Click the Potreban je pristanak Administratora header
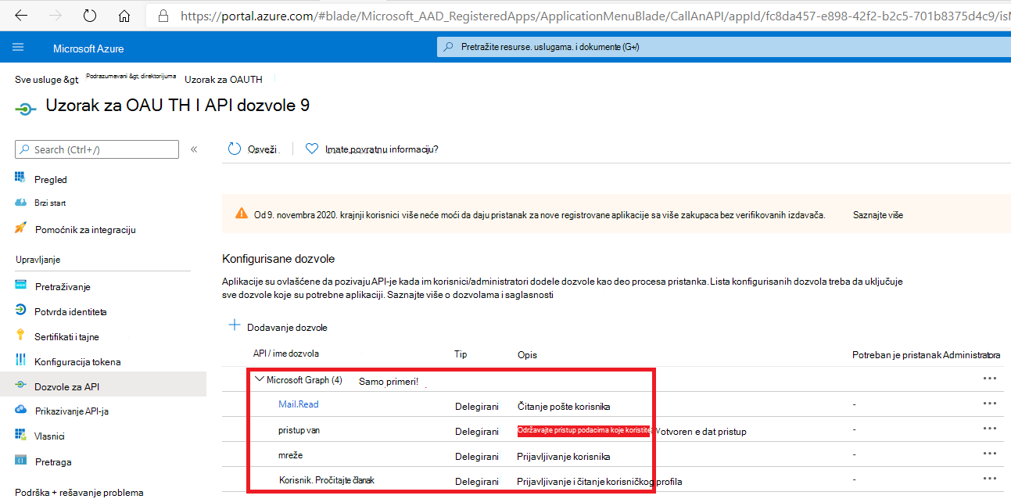 click(x=927, y=355)
